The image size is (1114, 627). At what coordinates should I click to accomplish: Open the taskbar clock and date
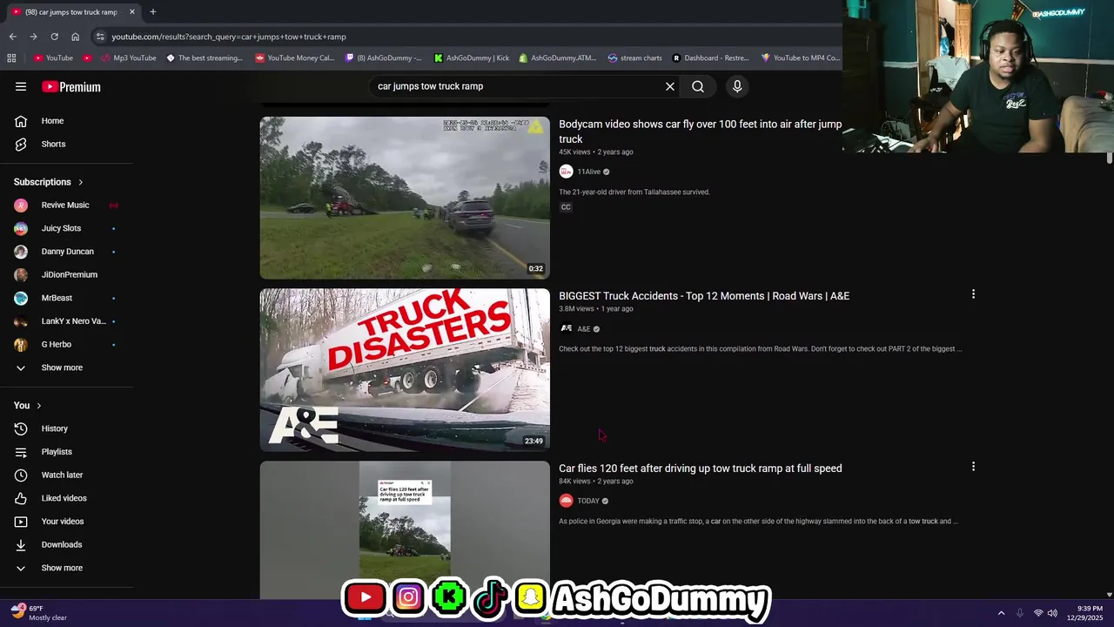(1084, 613)
